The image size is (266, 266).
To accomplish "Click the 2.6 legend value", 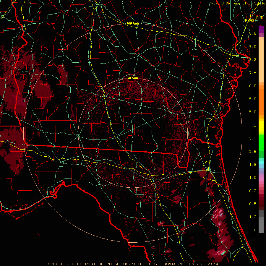I will click(x=253, y=152).
